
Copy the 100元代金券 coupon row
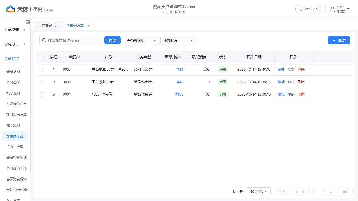(291, 94)
